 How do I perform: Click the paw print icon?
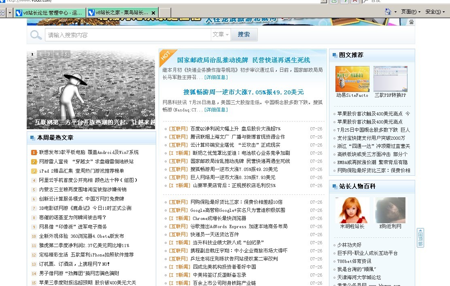(x=411, y=22)
